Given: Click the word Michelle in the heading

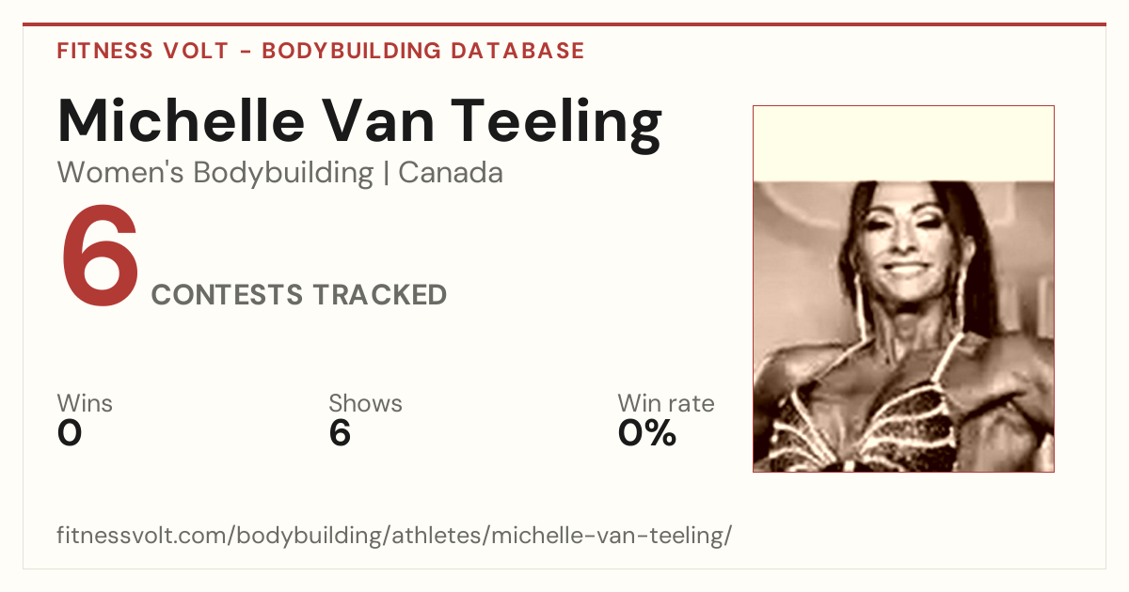Looking at the screenshot, I should point(181,122).
